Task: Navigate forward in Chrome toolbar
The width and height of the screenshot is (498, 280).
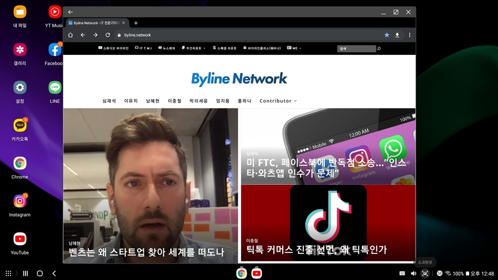Action: [x=95, y=35]
